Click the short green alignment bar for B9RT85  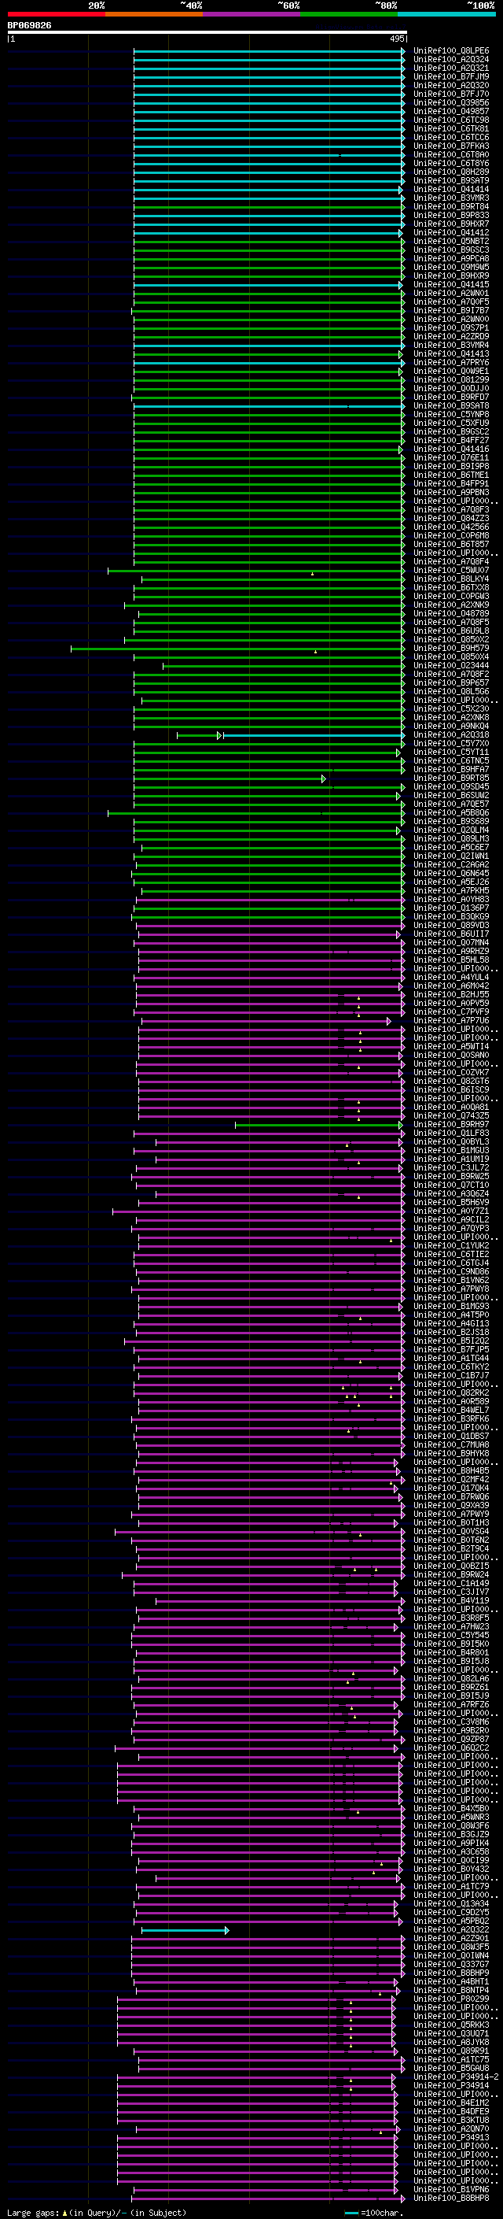[x=229, y=778]
